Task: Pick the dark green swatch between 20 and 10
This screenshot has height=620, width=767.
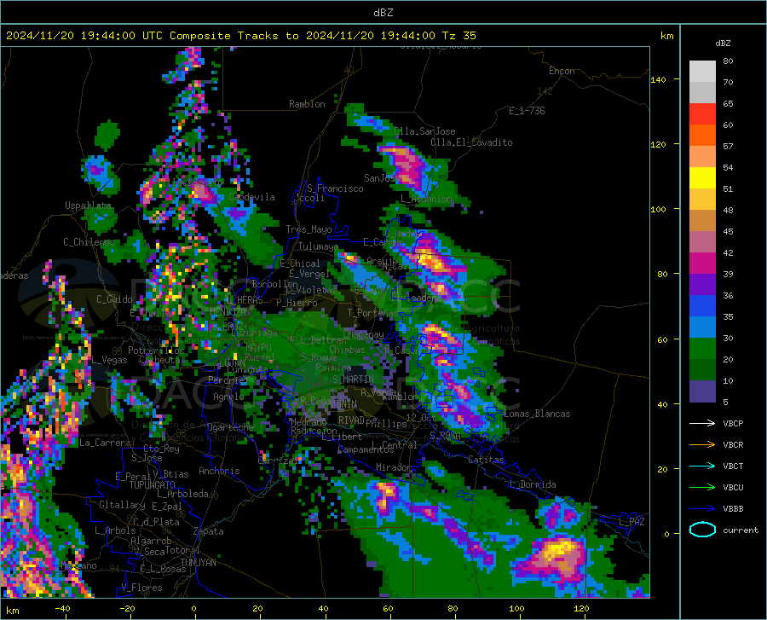Action: [702, 370]
